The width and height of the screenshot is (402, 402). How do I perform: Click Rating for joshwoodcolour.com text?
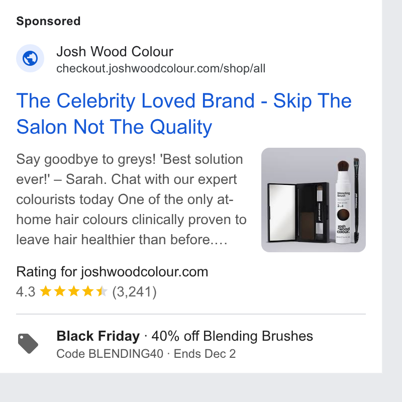112,272
